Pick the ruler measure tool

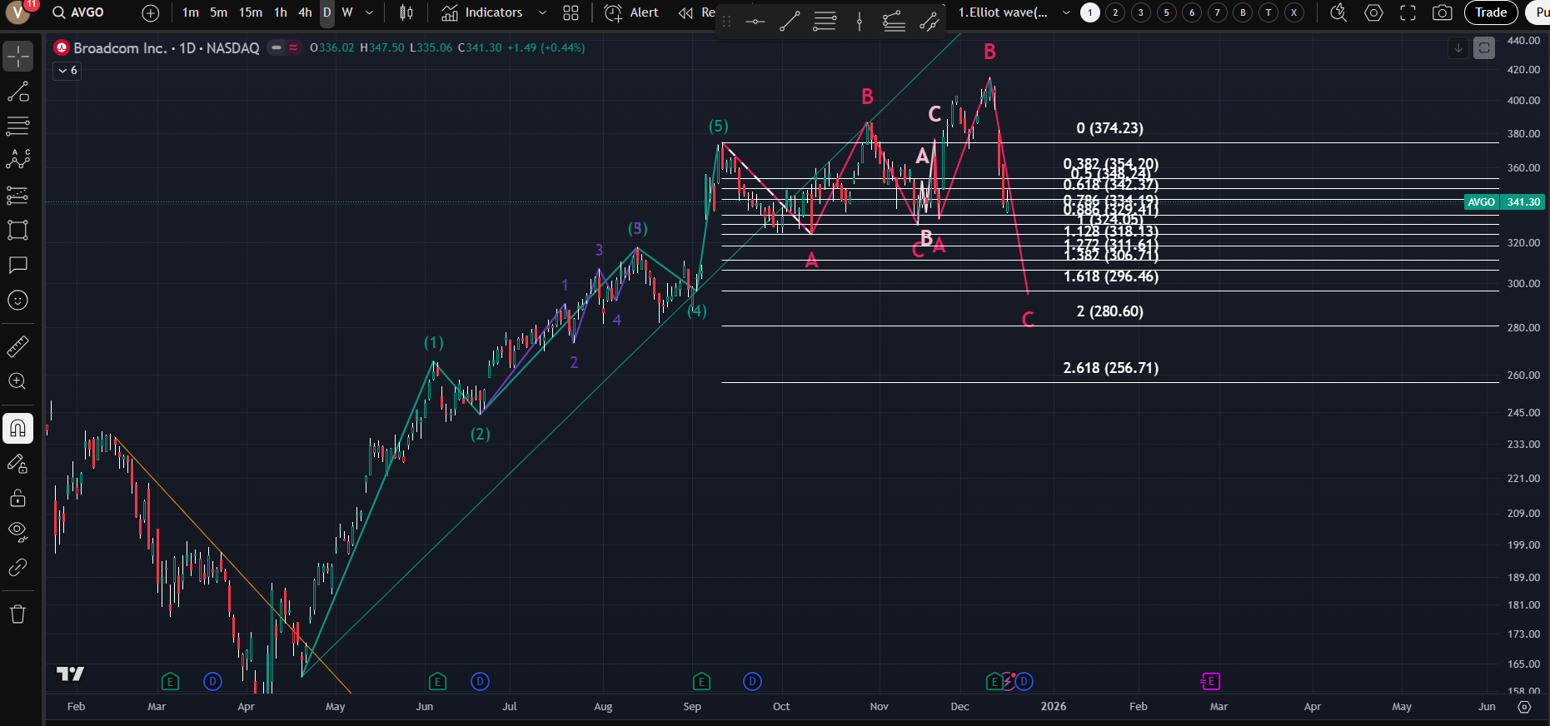(x=17, y=346)
